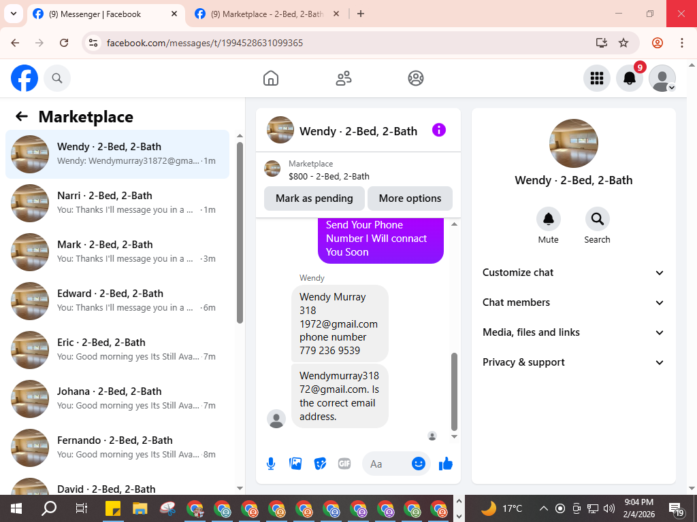Click Mark as pending button
Image resolution: width=697 pixels, height=522 pixels.
click(x=314, y=198)
